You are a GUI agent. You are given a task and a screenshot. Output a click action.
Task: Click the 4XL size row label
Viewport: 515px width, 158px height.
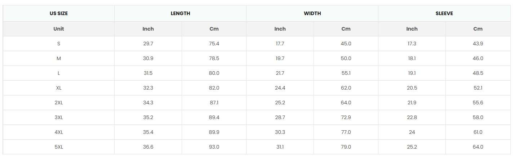click(x=59, y=132)
